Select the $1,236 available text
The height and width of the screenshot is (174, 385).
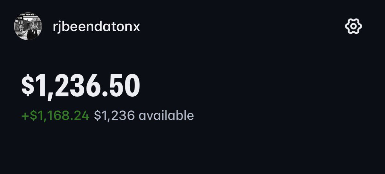click(x=144, y=115)
